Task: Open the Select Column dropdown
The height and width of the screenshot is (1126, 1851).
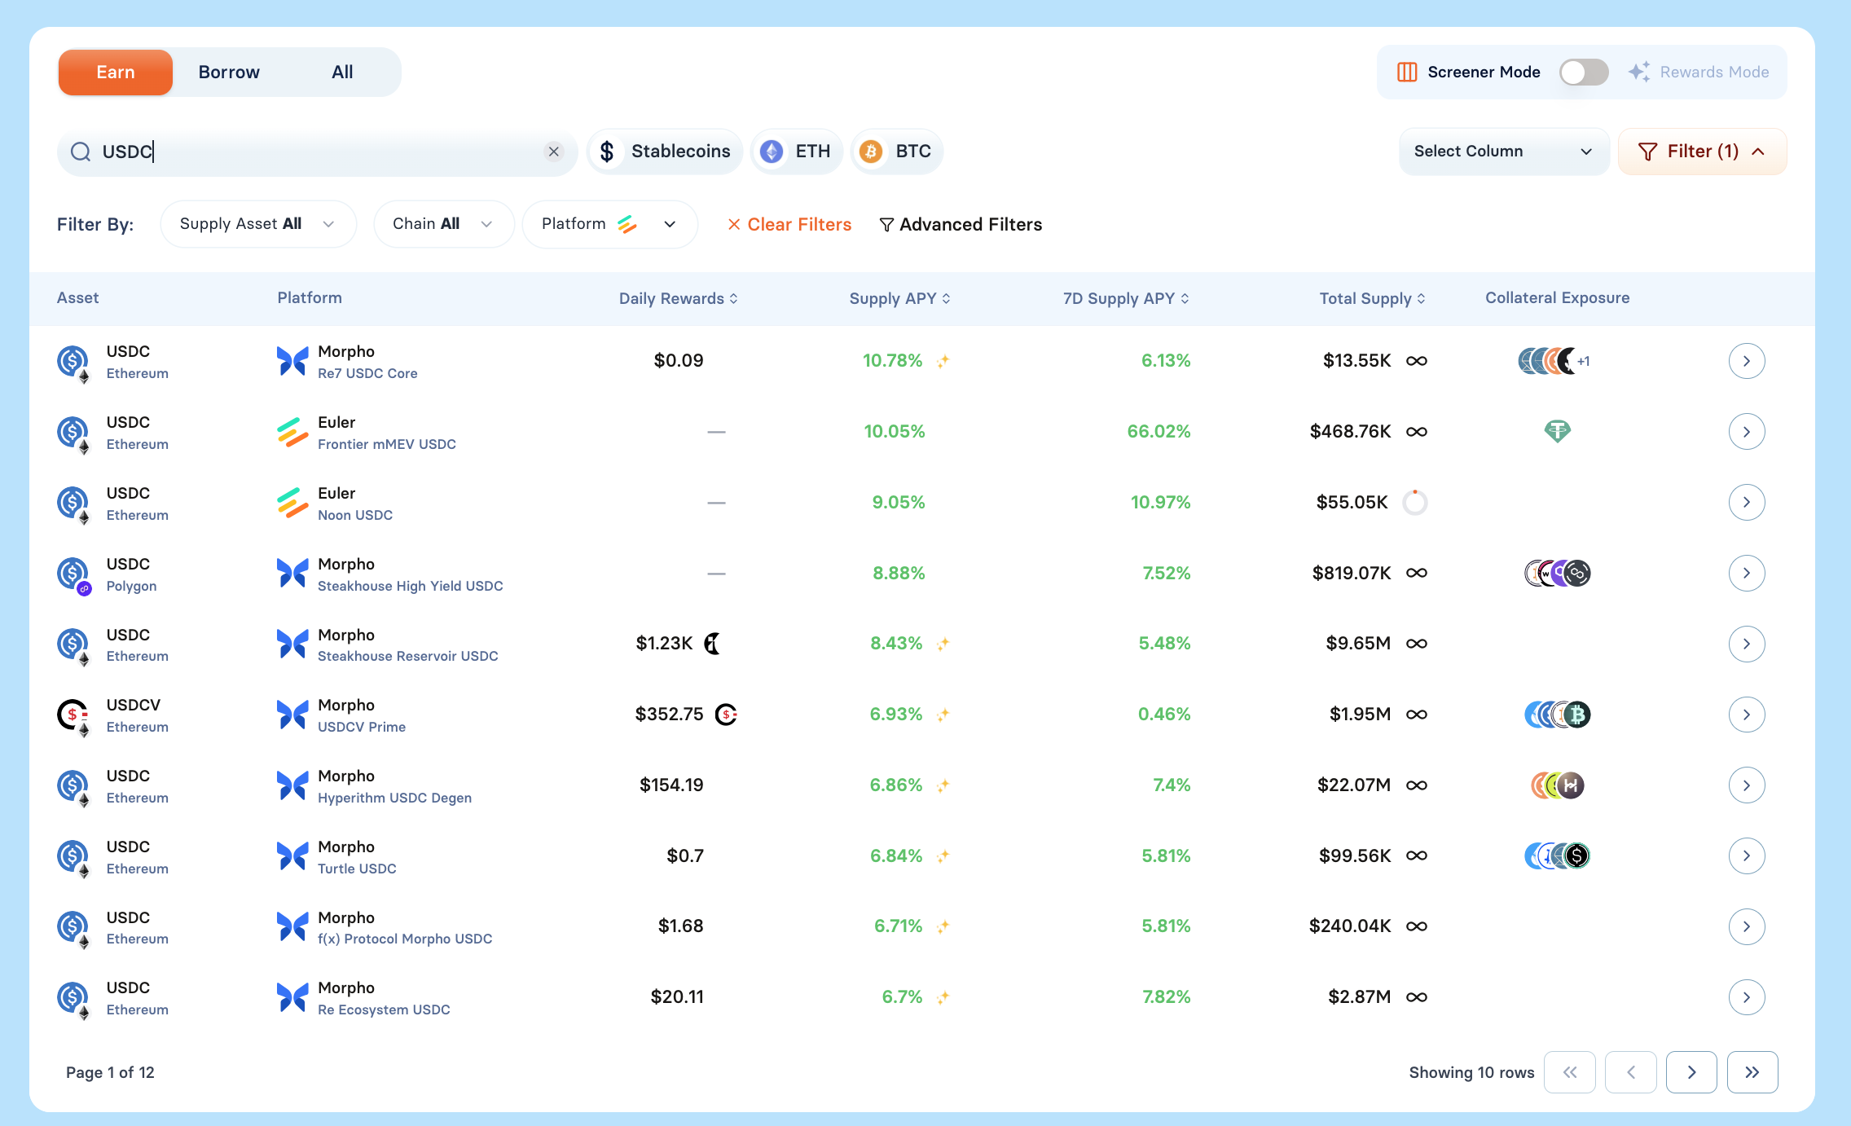Action: click(1503, 152)
